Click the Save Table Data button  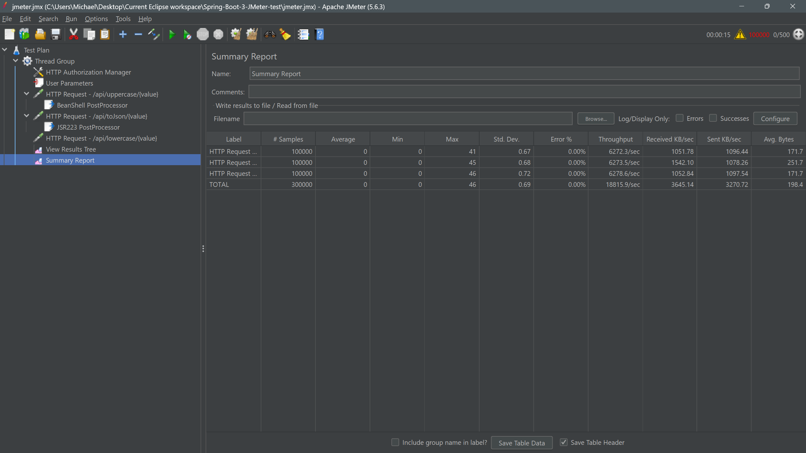(522, 443)
